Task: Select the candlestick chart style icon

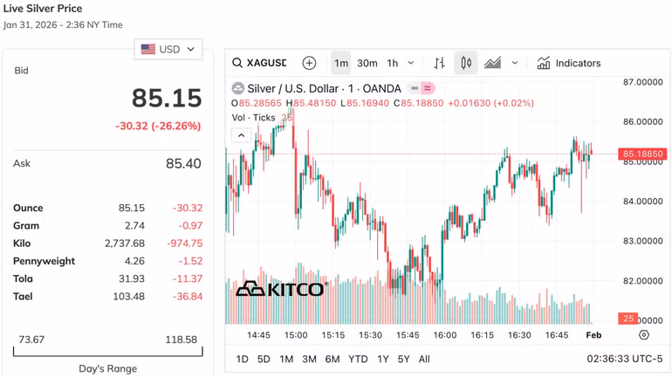Action: click(x=466, y=63)
